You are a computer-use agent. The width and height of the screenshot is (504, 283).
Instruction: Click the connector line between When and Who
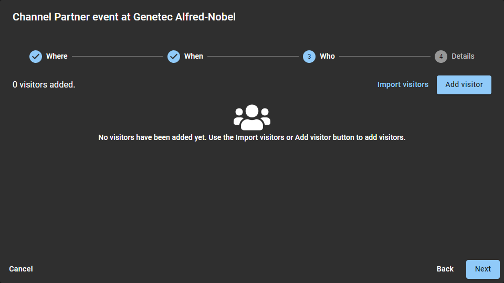tap(253, 56)
